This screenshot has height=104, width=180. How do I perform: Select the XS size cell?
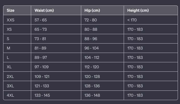coord(17,29)
